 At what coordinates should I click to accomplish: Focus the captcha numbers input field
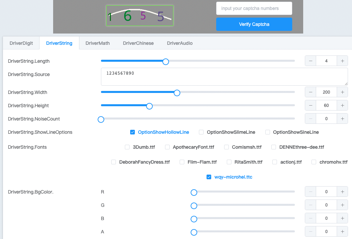(254, 8)
